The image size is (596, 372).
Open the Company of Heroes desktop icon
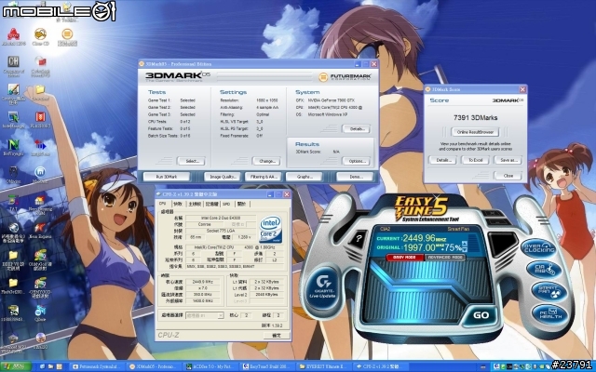(x=13, y=66)
